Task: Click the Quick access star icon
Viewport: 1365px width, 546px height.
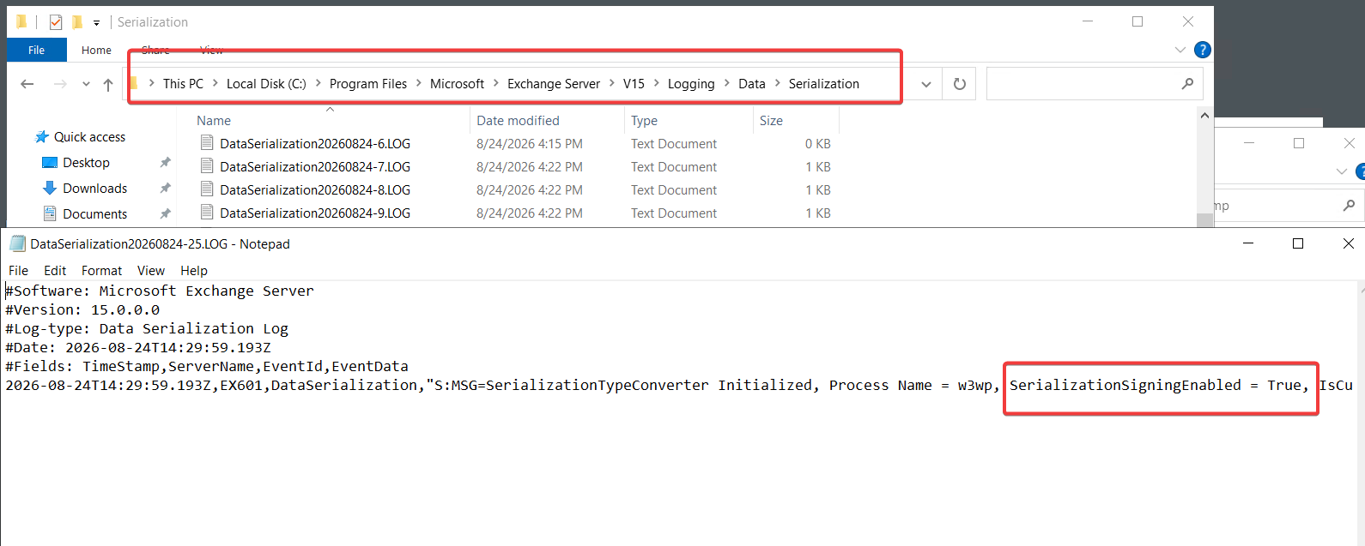Action: 41,137
